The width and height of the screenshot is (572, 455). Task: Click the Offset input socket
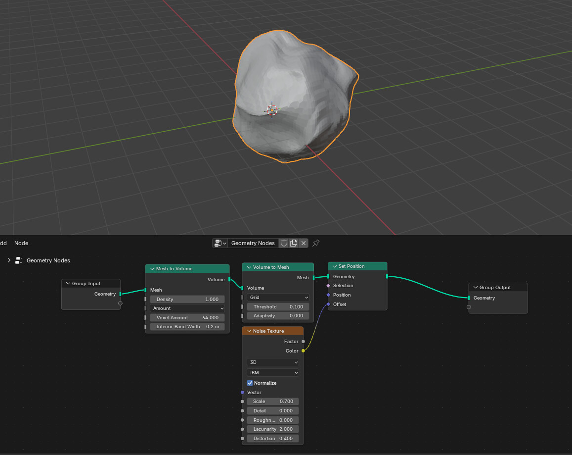click(x=328, y=304)
